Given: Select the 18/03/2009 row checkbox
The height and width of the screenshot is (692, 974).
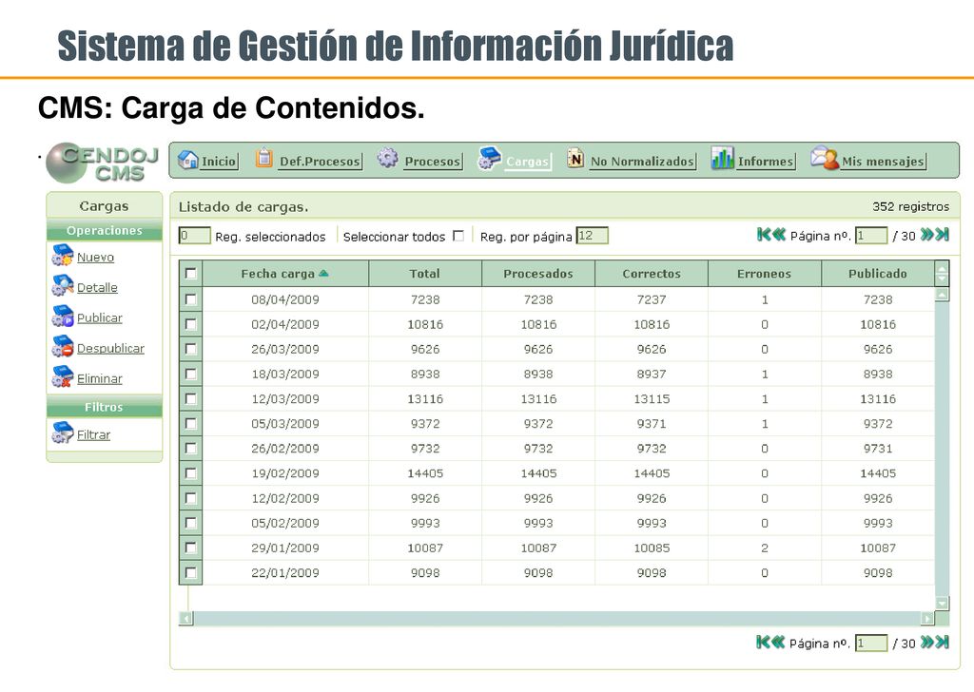Looking at the screenshot, I should pos(190,375).
